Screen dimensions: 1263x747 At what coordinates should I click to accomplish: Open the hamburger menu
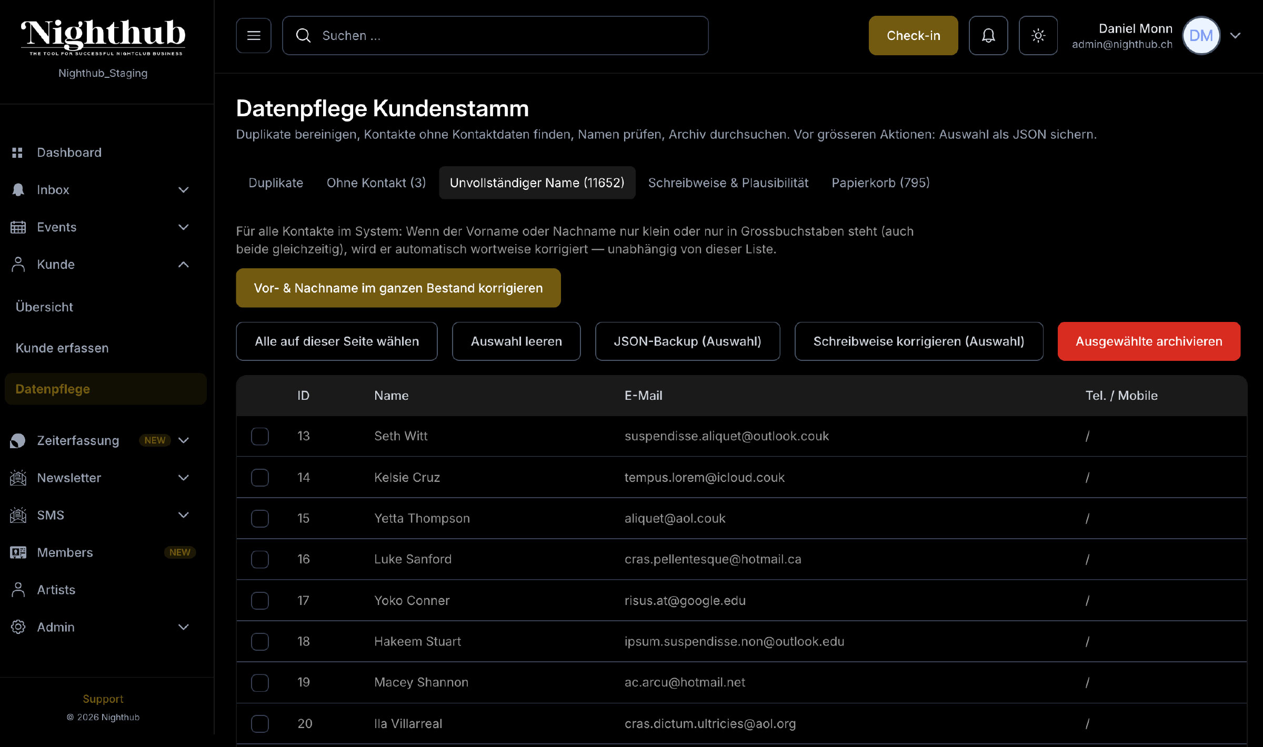[x=253, y=35]
